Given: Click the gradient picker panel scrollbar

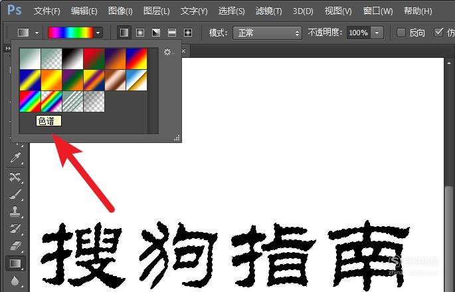Looking at the screenshot, I should [x=153, y=90].
